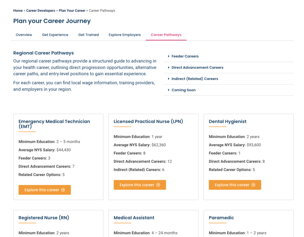Go to the Explore Employers tab

(x=125, y=35)
